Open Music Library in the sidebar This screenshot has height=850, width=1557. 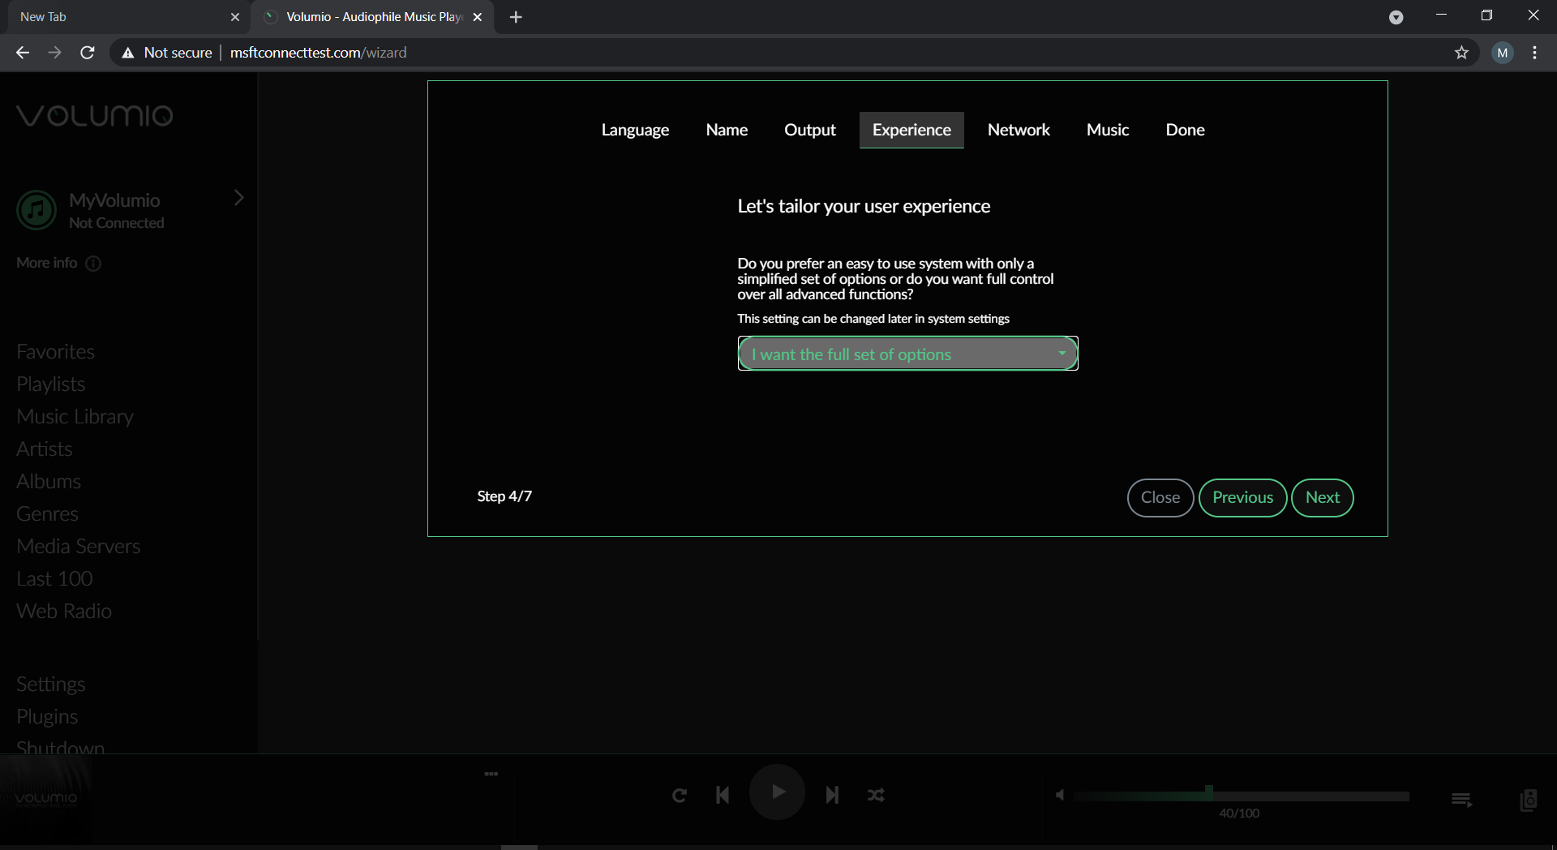click(x=75, y=417)
